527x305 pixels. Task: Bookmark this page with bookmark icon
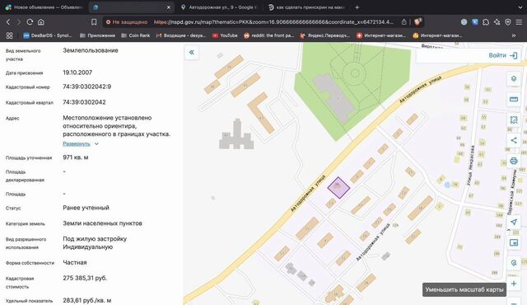[94, 22]
